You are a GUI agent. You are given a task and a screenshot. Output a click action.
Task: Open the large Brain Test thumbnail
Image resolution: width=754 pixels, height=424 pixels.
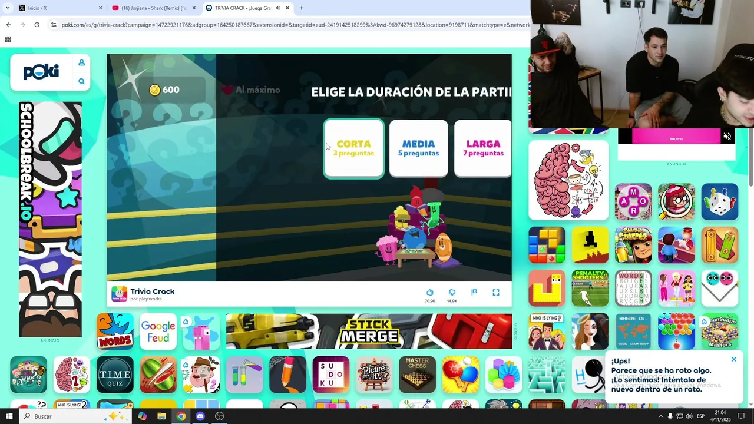coord(568,180)
